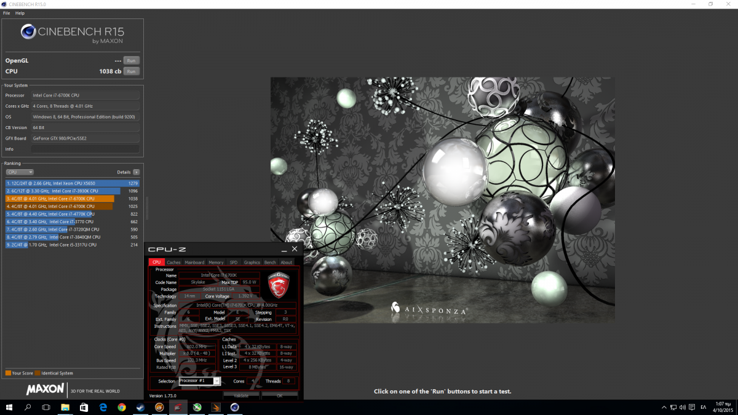Select ranking row scoring 1025
Image resolution: width=738 pixels, height=415 pixels.
point(73,206)
